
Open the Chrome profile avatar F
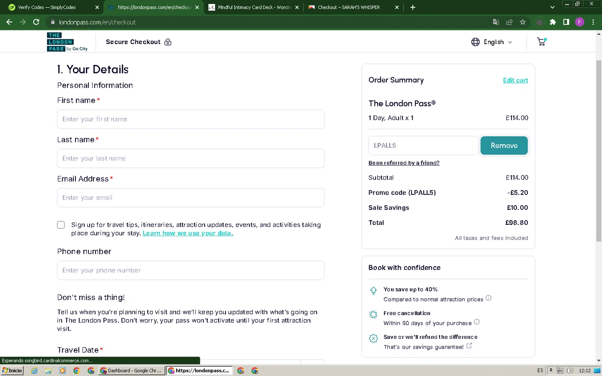click(x=579, y=22)
